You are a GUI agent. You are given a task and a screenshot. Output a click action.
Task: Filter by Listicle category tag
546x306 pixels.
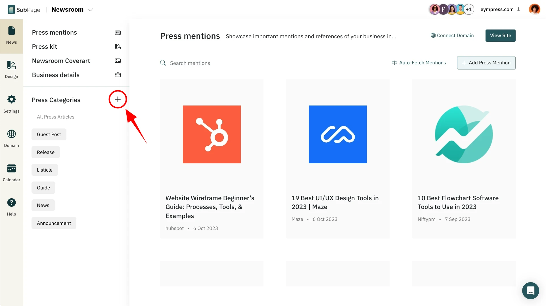[45, 170]
